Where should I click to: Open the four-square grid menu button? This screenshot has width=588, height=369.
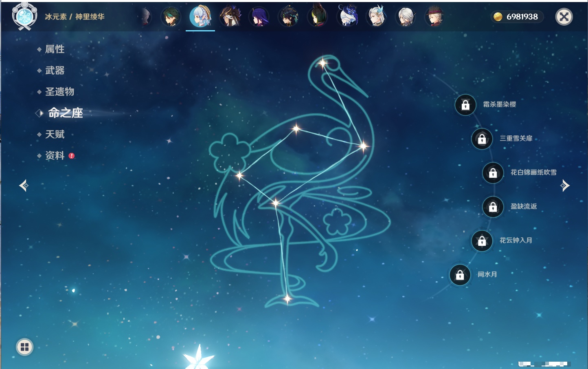click(24, 347)
